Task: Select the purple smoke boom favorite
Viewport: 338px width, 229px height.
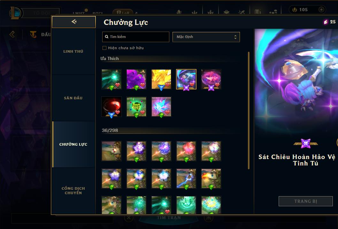Action: 136,79
